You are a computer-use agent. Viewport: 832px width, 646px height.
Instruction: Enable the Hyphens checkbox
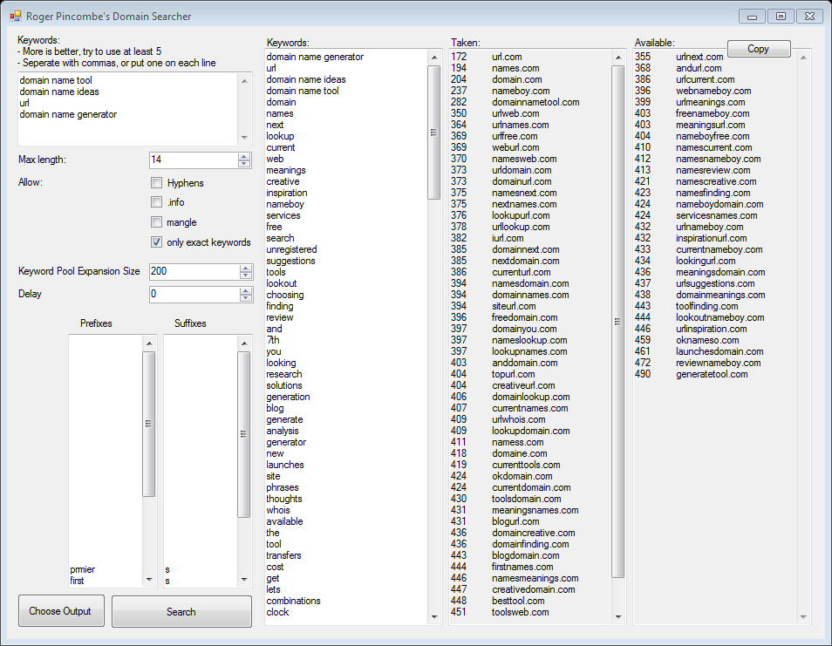(157, 183)
